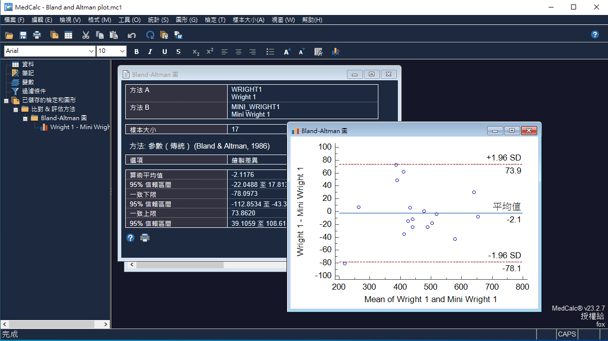The height and width of the screenshot is (341, 608).
Task: Maximize the Bland-Altman plot window
Action: click(x=512, y=131)
